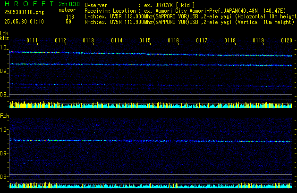
Task: Click the Rch axis '0.9' frequency label
Action: click(x=3, y=153)
